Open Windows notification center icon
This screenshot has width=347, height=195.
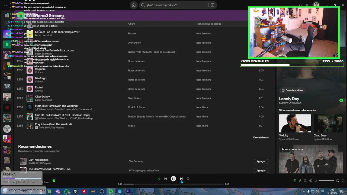tap(342, 191)
